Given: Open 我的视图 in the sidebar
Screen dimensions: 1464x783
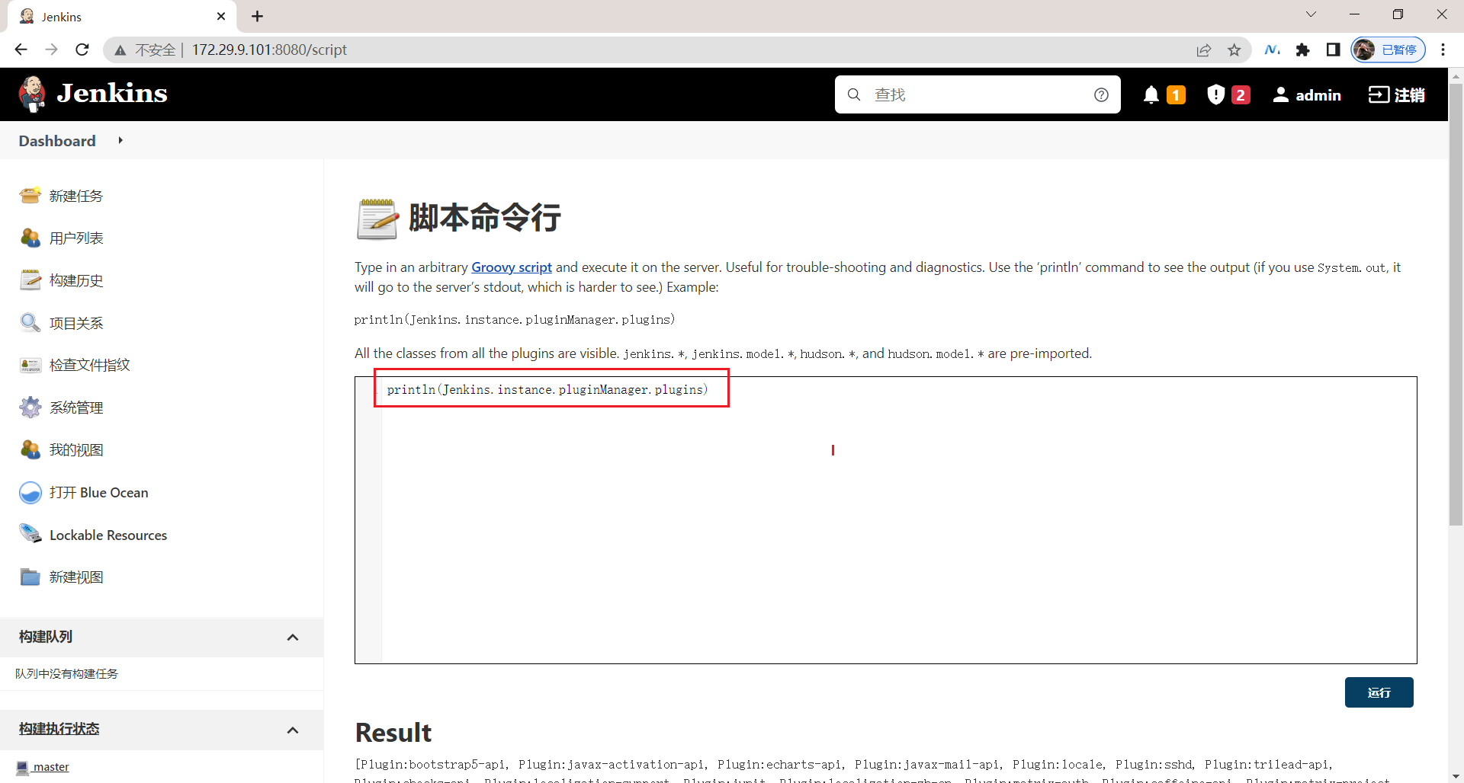Looking at the screenshot, I should [76, 450].
